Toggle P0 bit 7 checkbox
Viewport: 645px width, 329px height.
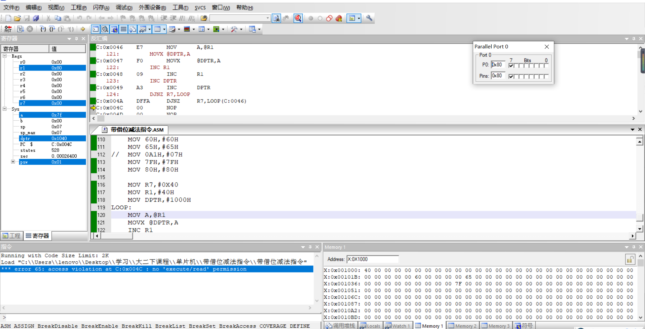[x=511, y=66]
